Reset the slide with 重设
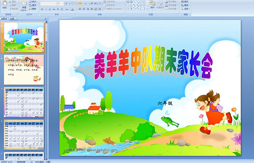The height and width of the screenshot is (163, 254). (x=33, y=5)
